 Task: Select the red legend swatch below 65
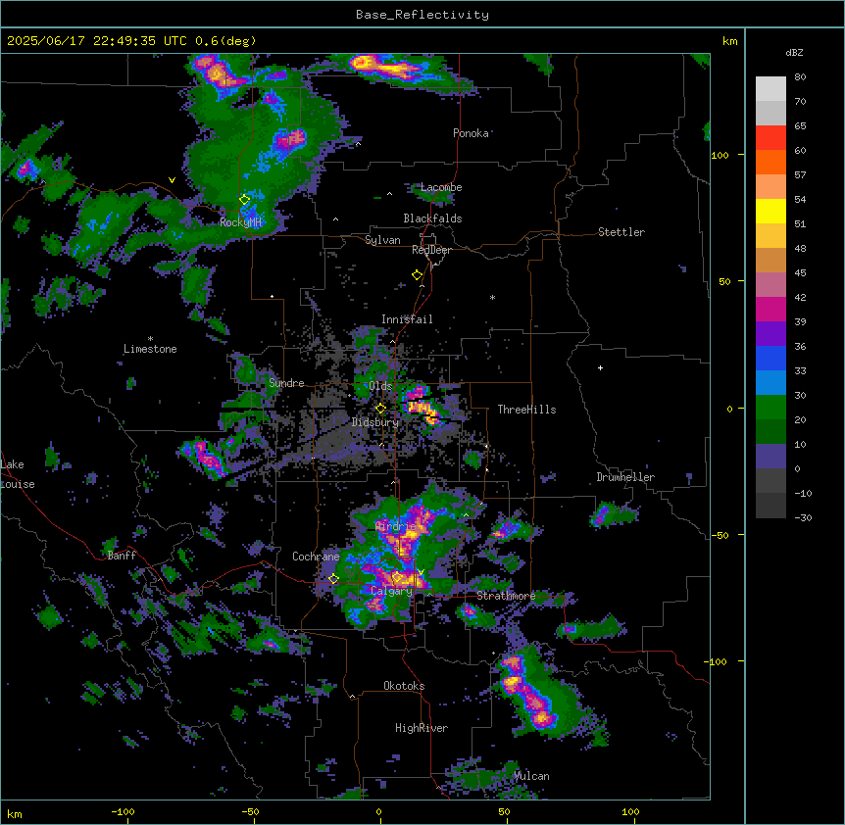click(770, 138)
